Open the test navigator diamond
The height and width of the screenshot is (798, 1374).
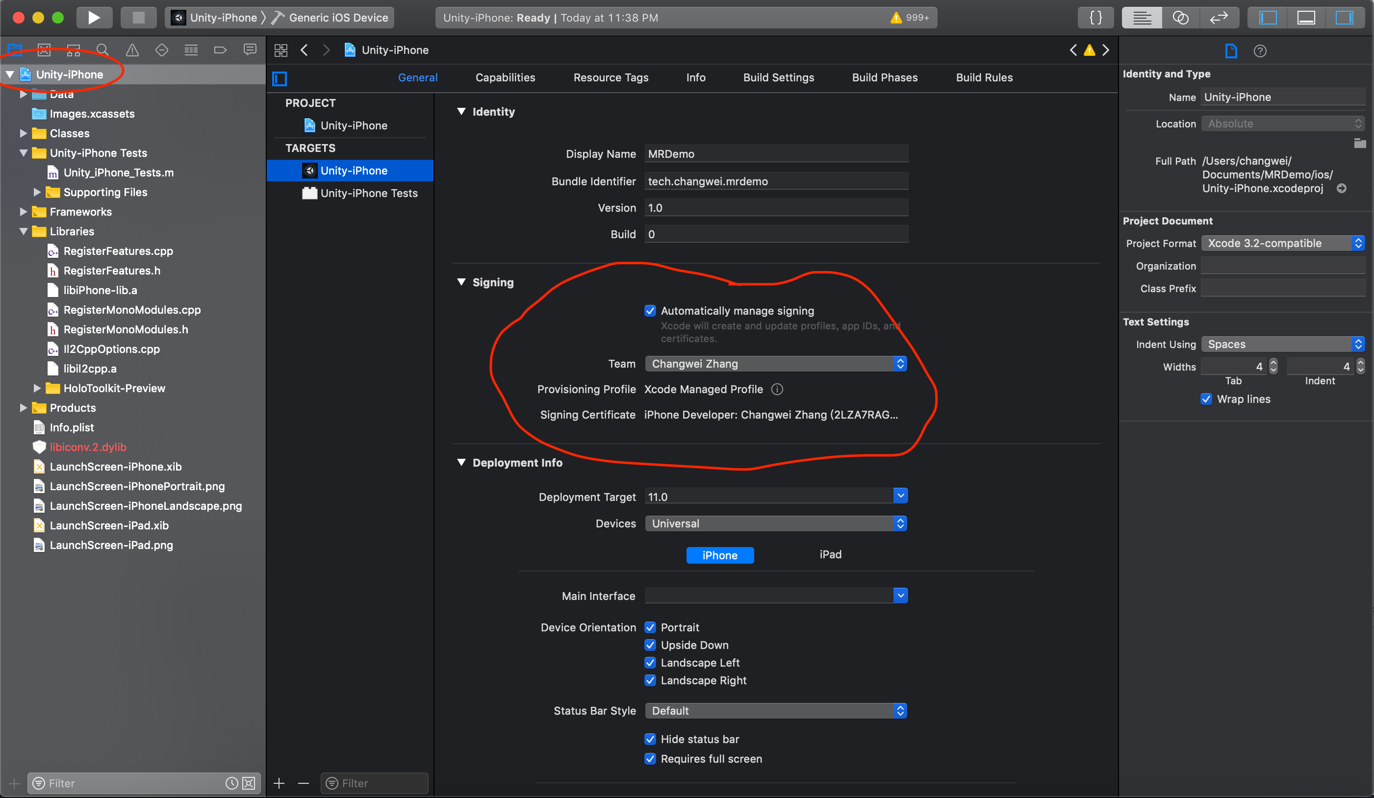click(x=162, y=50)
